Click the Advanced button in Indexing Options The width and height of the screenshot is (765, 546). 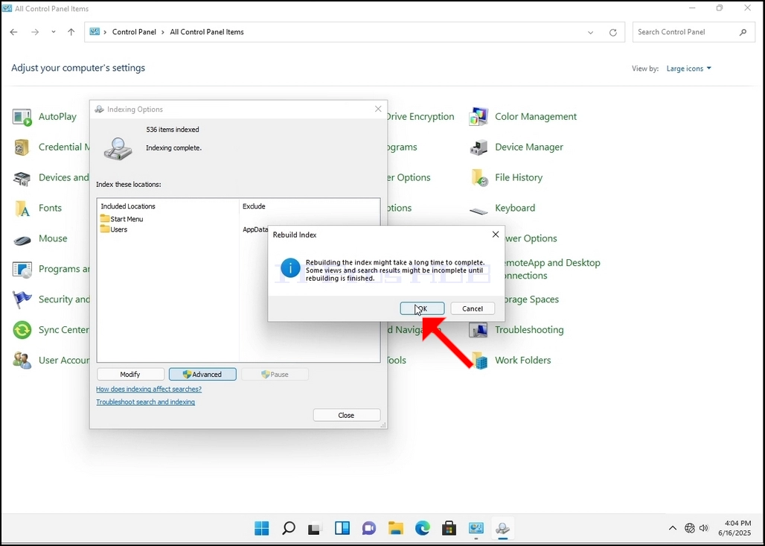point(202,375)
